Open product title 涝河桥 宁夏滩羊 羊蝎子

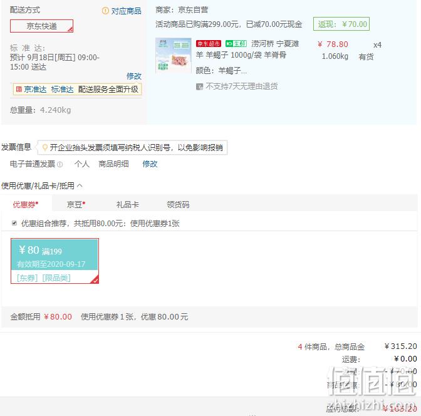point(247,49)
